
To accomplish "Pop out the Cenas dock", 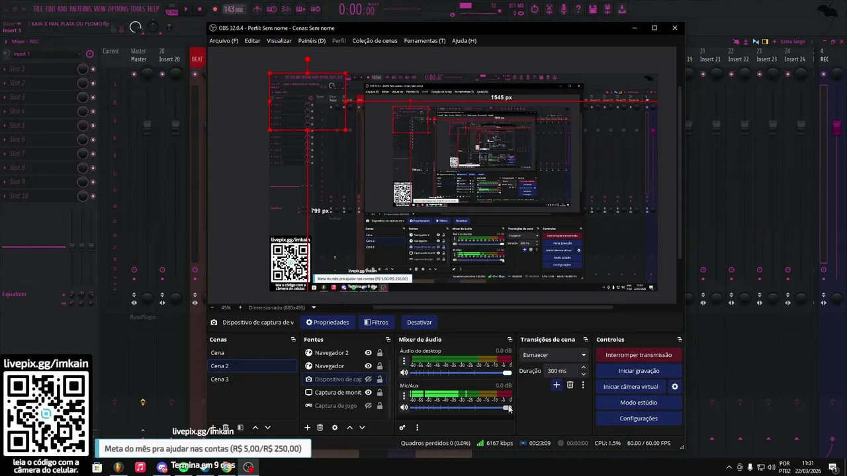I will click(x=293, y=340).
